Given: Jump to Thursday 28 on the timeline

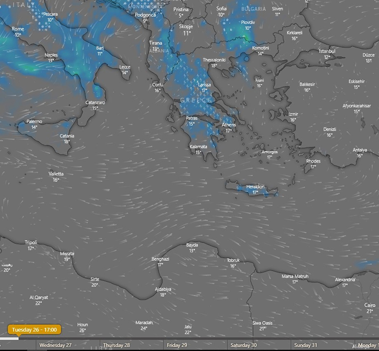Looking at the screenshot, I should click(x=117, y=345).
